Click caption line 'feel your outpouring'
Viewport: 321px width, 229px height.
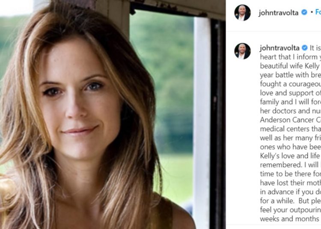pyautogui.click(x=291, y=210)
